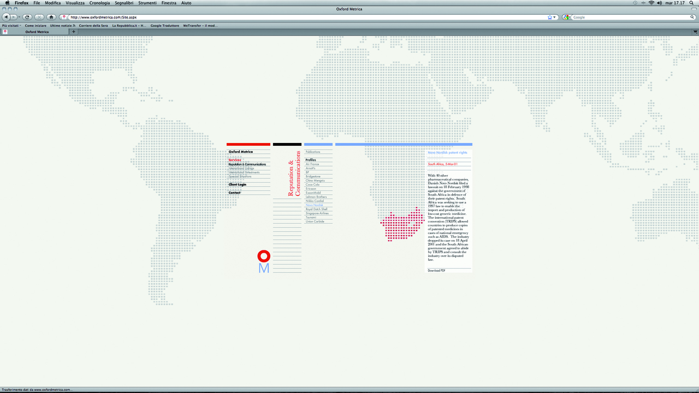Screen dimensions: 699x393
Task: Open the Special Situations link
Action: tap(240, 176)
